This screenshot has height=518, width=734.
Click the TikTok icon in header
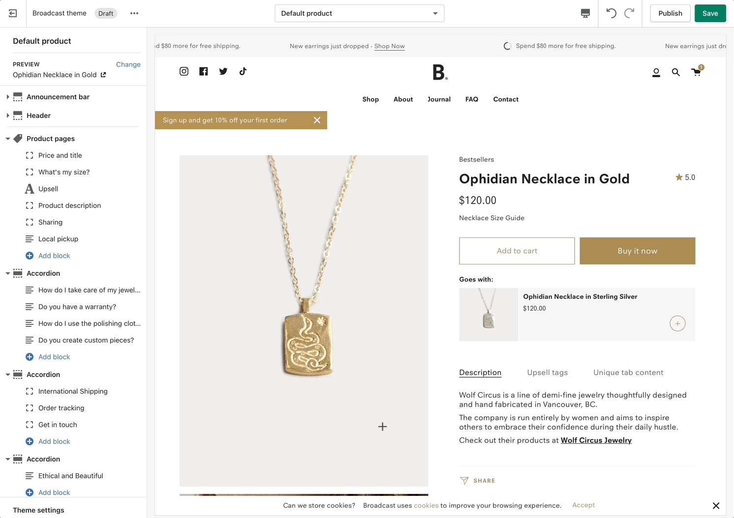(x=243, y=71)
